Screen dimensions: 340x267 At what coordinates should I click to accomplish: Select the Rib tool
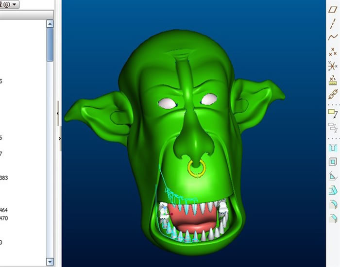pyautogui.click(x=333, y=176)
